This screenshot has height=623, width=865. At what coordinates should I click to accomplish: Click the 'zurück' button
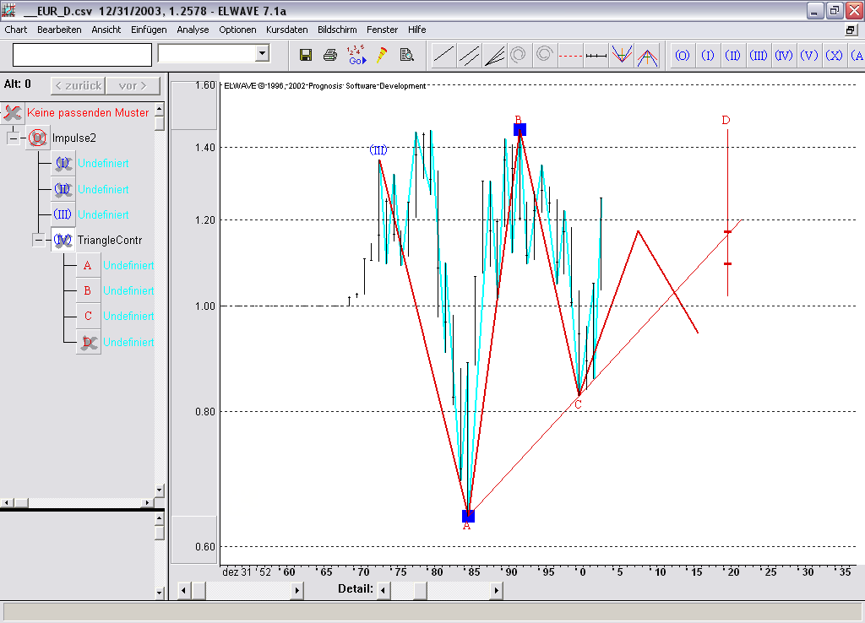79,85
